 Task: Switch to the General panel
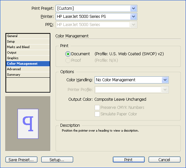point(28,36)
